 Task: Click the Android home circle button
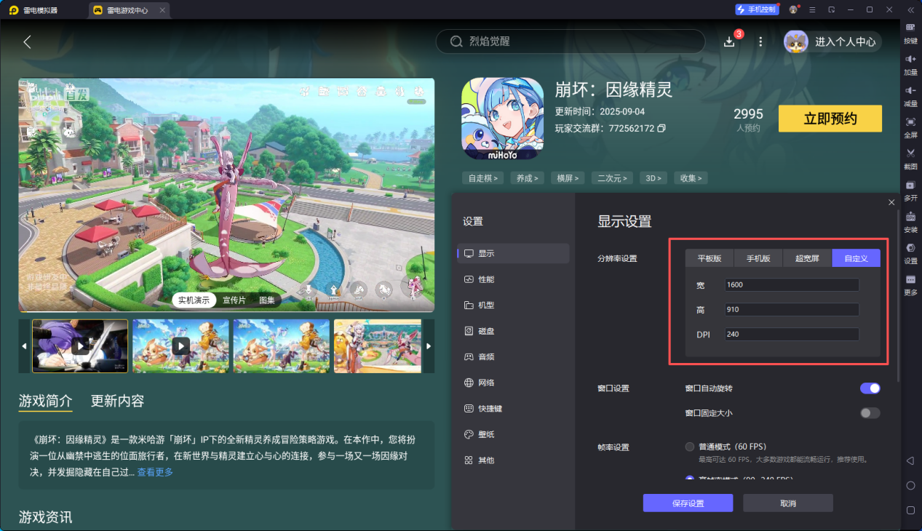coord(910,485)
